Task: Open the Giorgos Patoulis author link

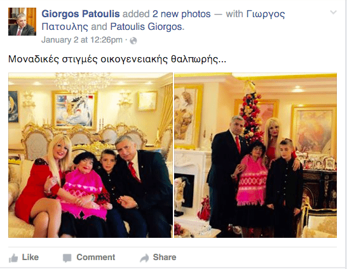Action: 81,14
